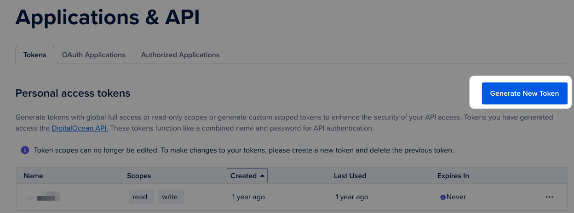Click the Never expiration value
574x213 pixels.
click(456, 197)
